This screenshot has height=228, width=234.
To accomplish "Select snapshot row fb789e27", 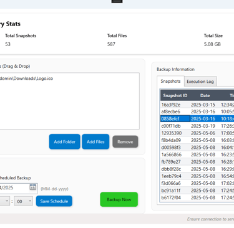I will coord(197,161).
